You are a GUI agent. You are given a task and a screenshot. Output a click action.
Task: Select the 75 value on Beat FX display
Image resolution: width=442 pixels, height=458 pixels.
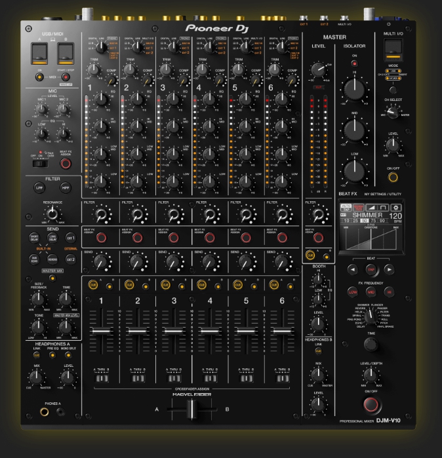[x=373, y=221]
